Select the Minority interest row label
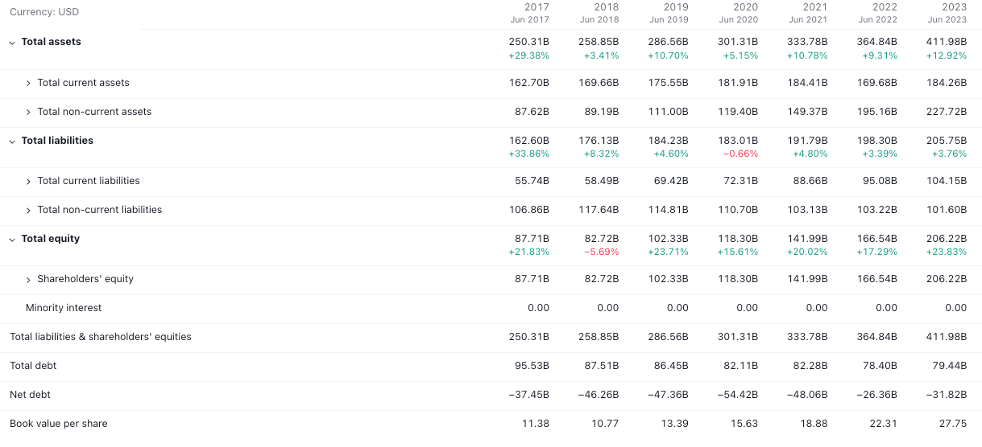The width and height of the screenshot is (982, 447). click(x=64, y=308)
